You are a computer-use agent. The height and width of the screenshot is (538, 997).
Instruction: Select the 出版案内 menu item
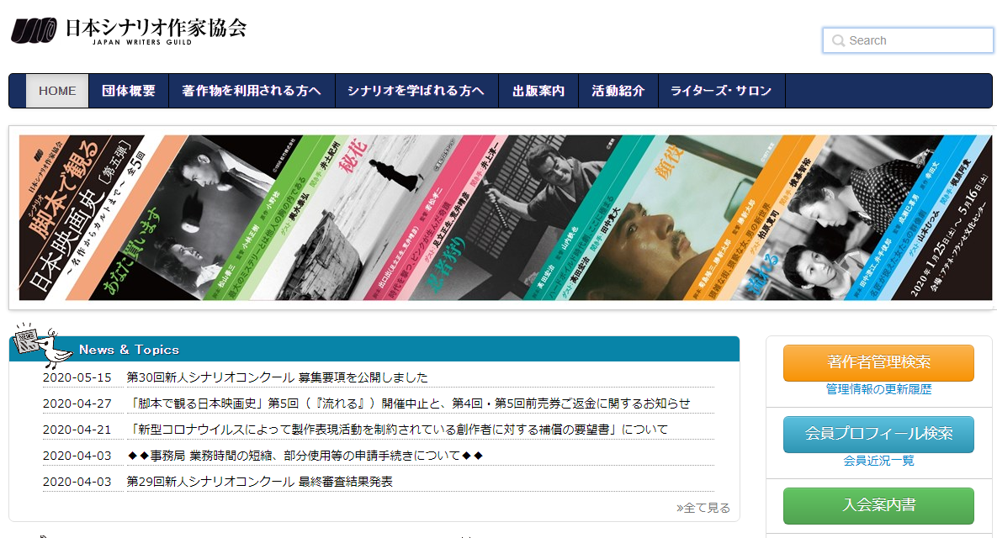(538, 91)
